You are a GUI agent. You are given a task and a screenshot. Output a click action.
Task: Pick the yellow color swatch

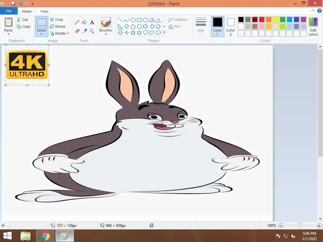[x=276, y=20]
